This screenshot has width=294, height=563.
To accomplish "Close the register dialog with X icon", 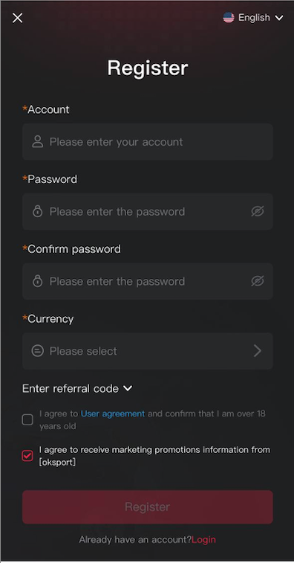I will pyautogui.click(x=17, y=18).
